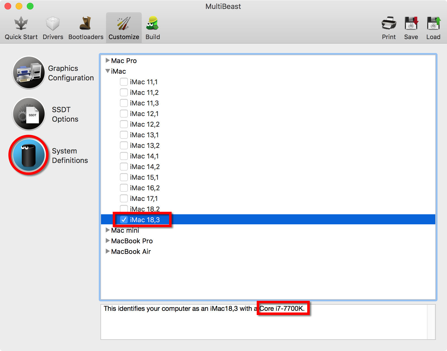Click the Print label

click(x=389, y=37)
